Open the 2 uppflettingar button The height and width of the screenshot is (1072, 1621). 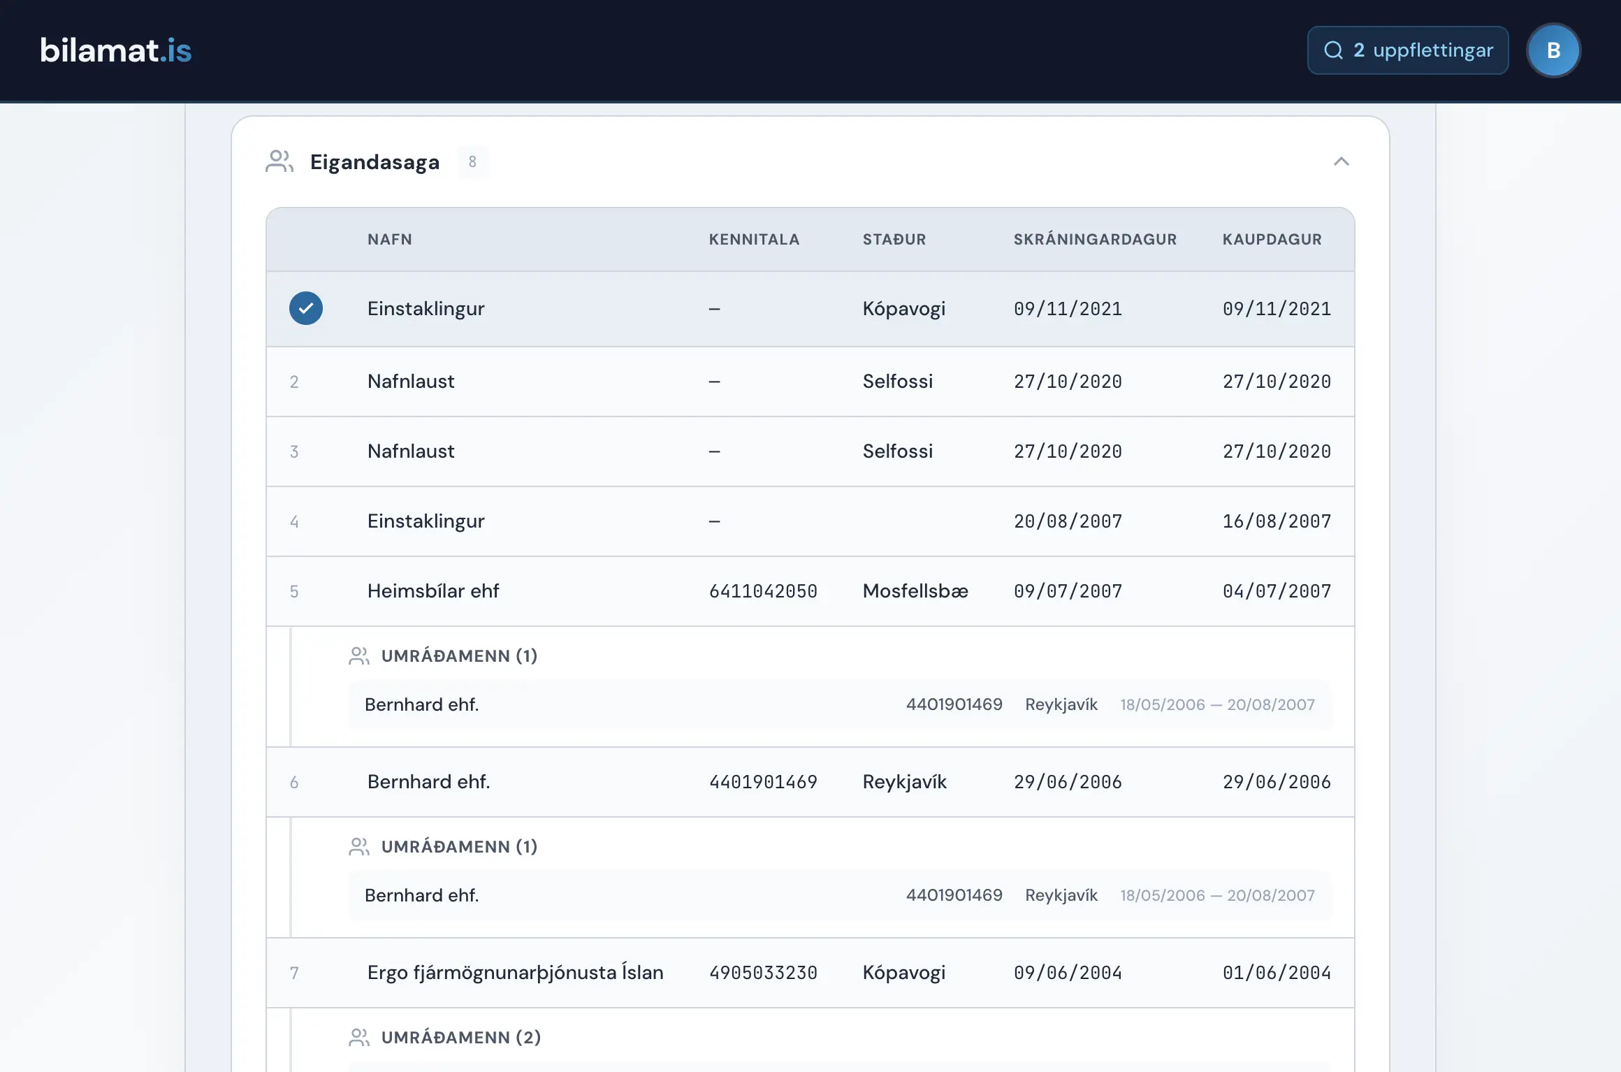pos(1407,50)
